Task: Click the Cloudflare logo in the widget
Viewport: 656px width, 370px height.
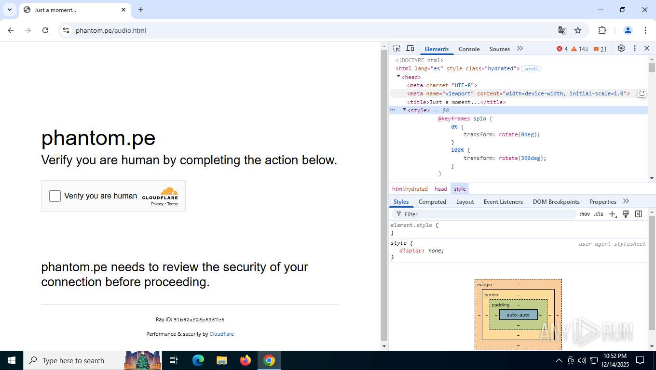Action: [160, 193]
